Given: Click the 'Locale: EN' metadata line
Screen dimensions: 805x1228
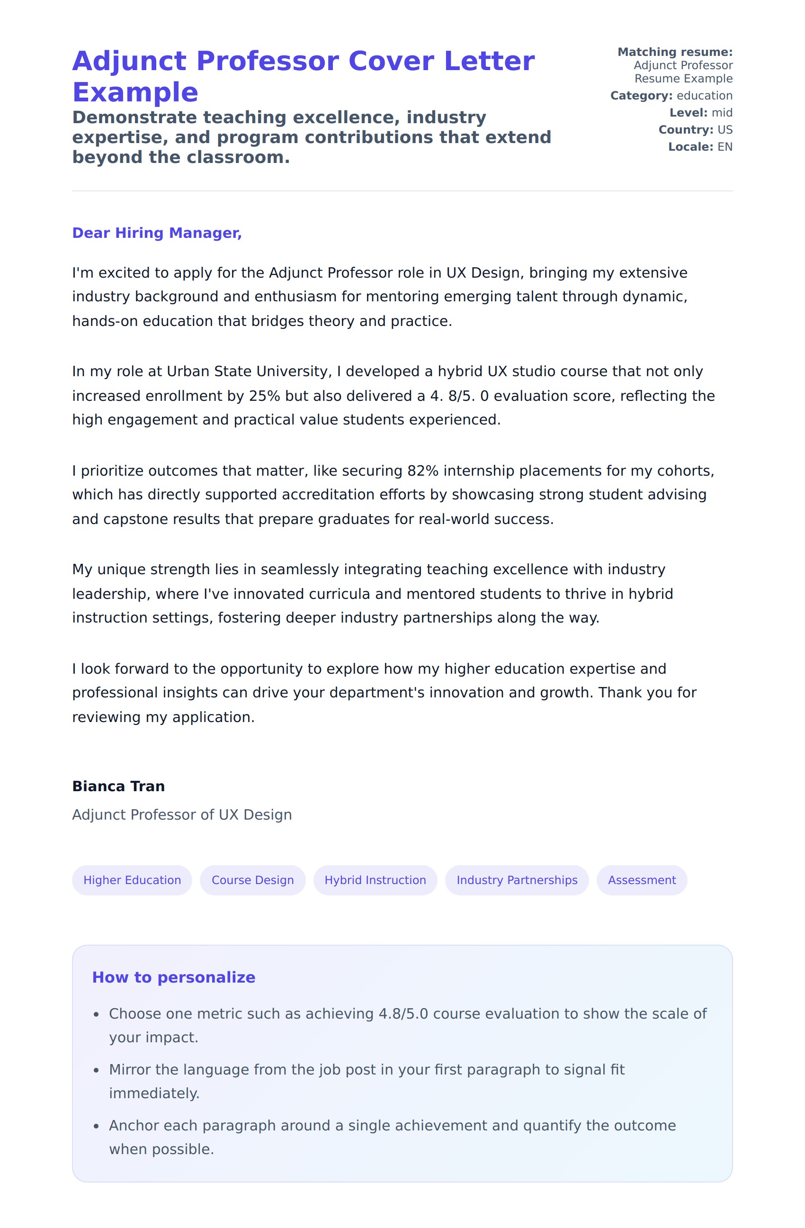Looking at the screenshot, I should click(700, 146).
